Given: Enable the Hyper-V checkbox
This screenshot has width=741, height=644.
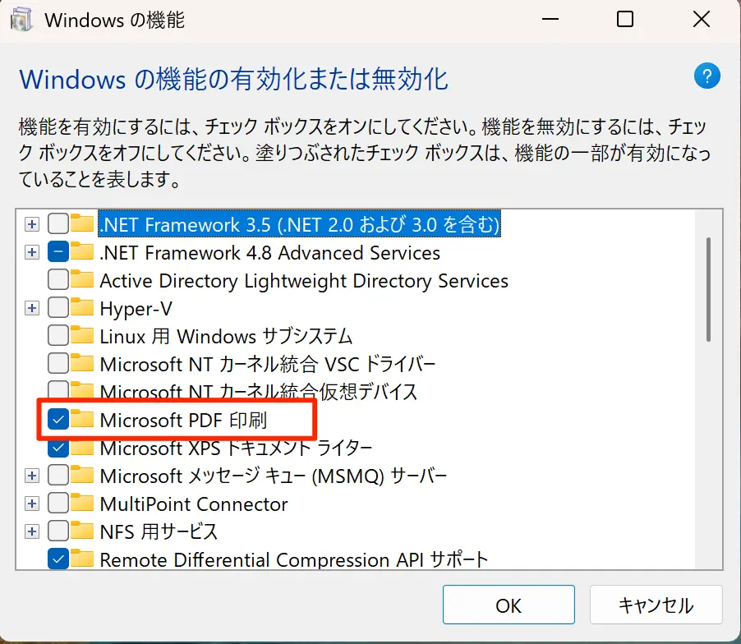Looking at the screenshot, I should 58,307.
